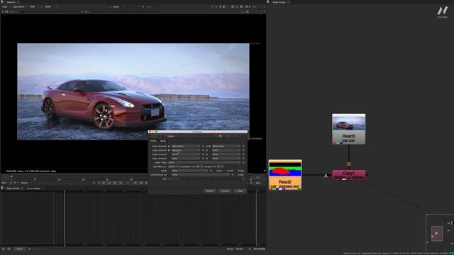Click the Close button in Properties

[x=240, y=191]
